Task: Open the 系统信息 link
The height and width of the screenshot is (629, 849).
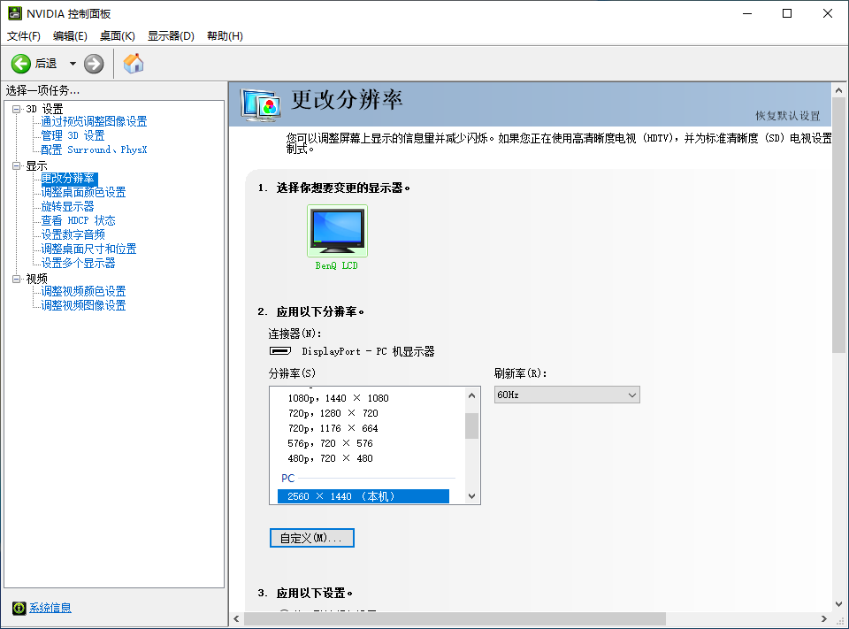Action: pos(50,608)
